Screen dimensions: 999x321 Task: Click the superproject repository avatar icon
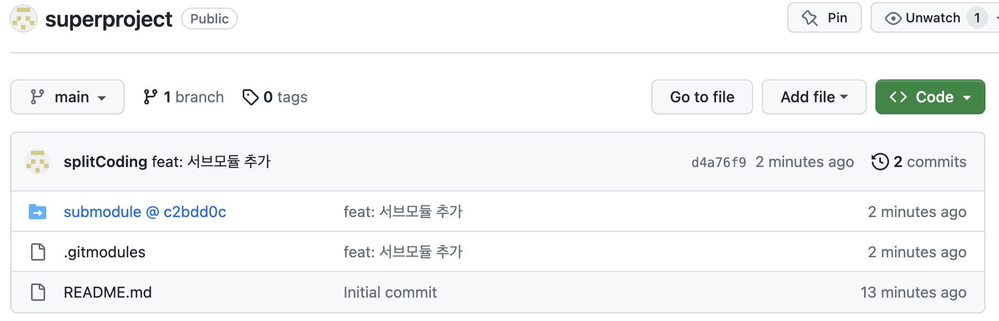coord(23,18)
